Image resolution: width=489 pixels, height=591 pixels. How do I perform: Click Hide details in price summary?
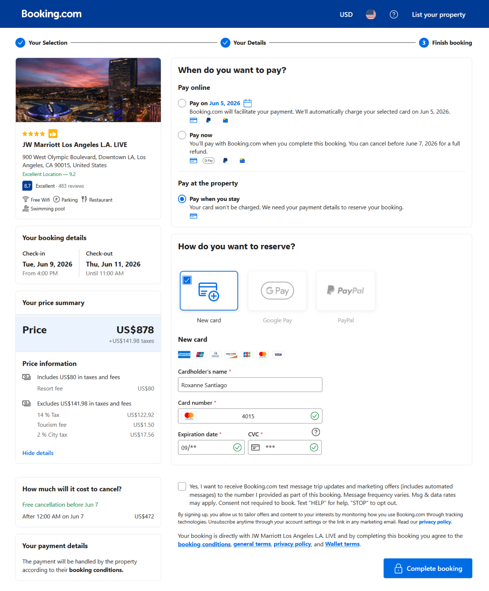(x=38, y=453)
